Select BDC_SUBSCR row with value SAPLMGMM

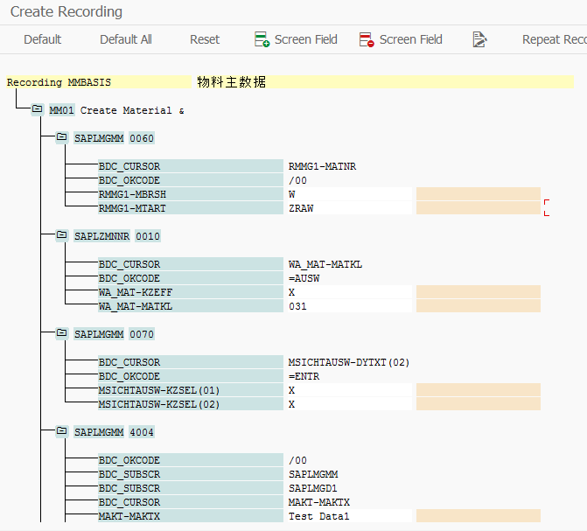[191, 474]
